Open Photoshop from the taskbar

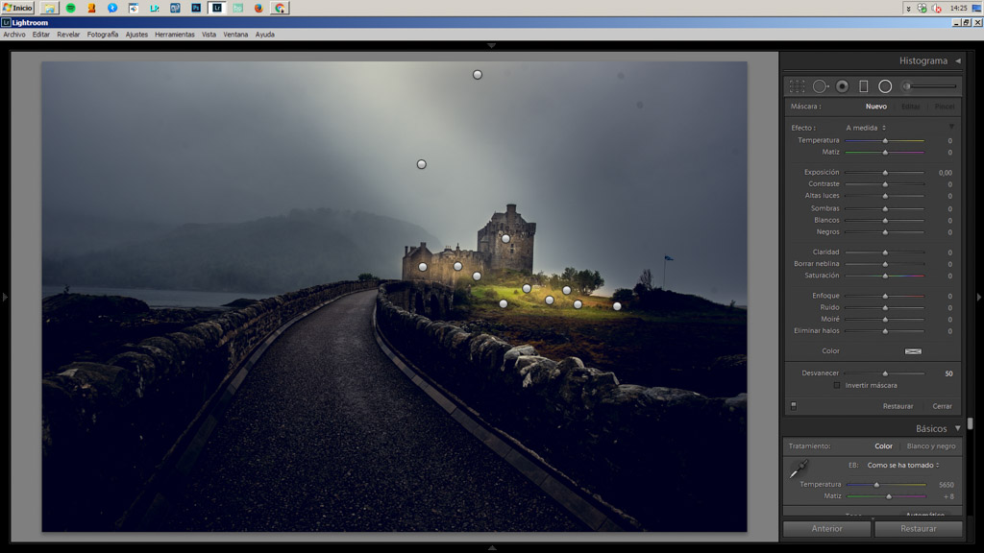click(196, 8)
